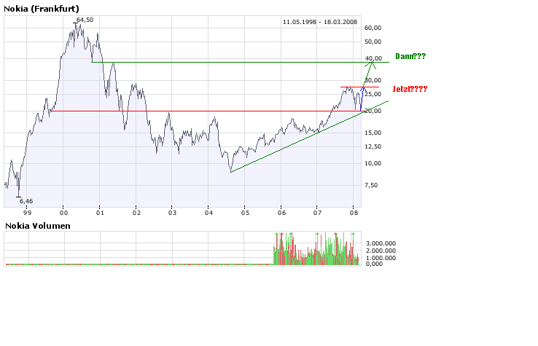Click the year label 01 on time axis
Viewport: 538px width, 346px height.
[x=100, y=213]
